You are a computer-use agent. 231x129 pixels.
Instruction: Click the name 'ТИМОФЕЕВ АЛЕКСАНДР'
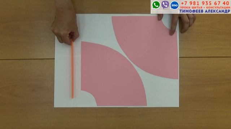(x=205, y=11)
